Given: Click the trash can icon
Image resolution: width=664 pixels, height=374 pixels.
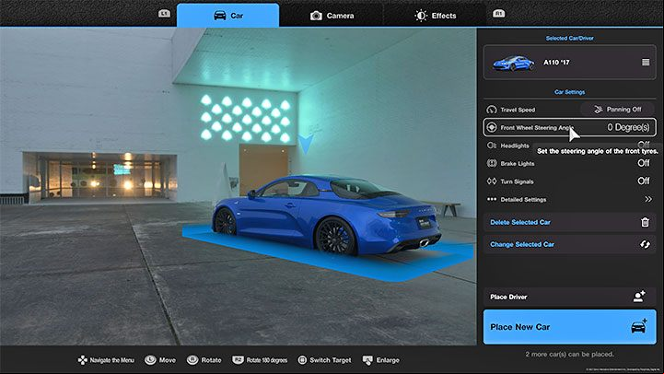Looking at the screenshot, I should (645, 222).
